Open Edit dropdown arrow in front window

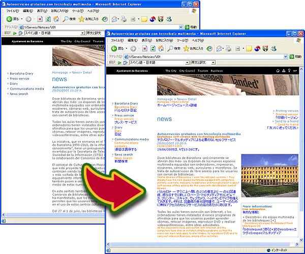[x=243, y=48]
